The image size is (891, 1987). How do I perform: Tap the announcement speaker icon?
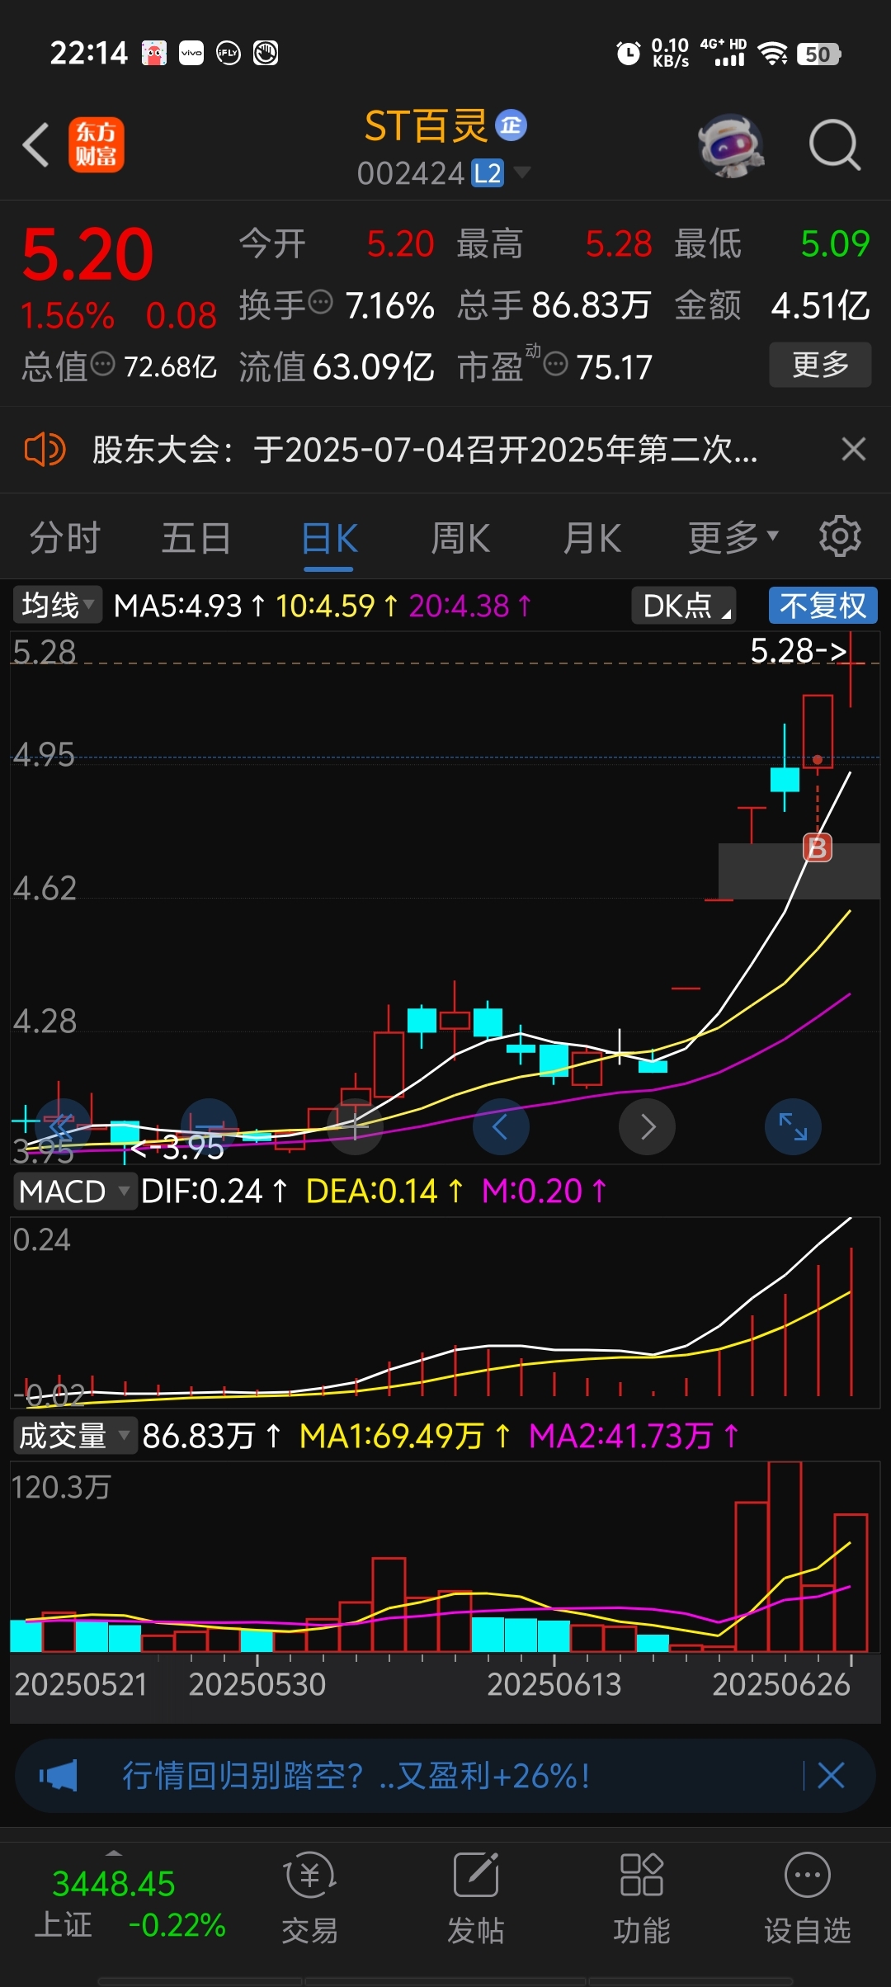(x=45, y=450)
